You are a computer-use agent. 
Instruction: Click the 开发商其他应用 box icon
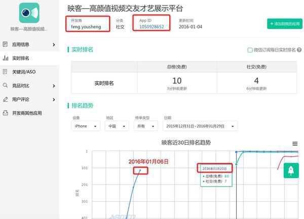point(5,113)
